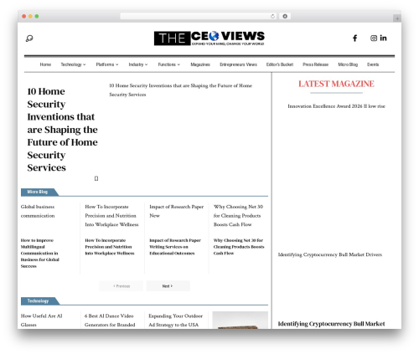Expand the Technology menu dropdown
The height and width of the screenshot is (354, 419).
pos(73,64)
